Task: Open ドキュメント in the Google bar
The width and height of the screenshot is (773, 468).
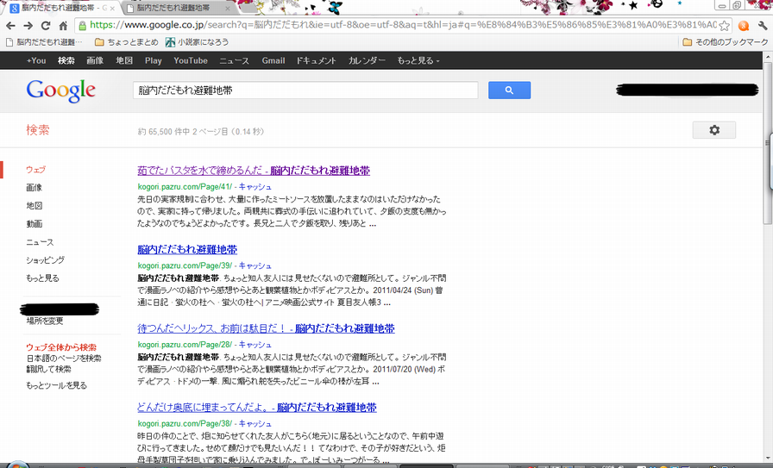Action: click(316, 60)
